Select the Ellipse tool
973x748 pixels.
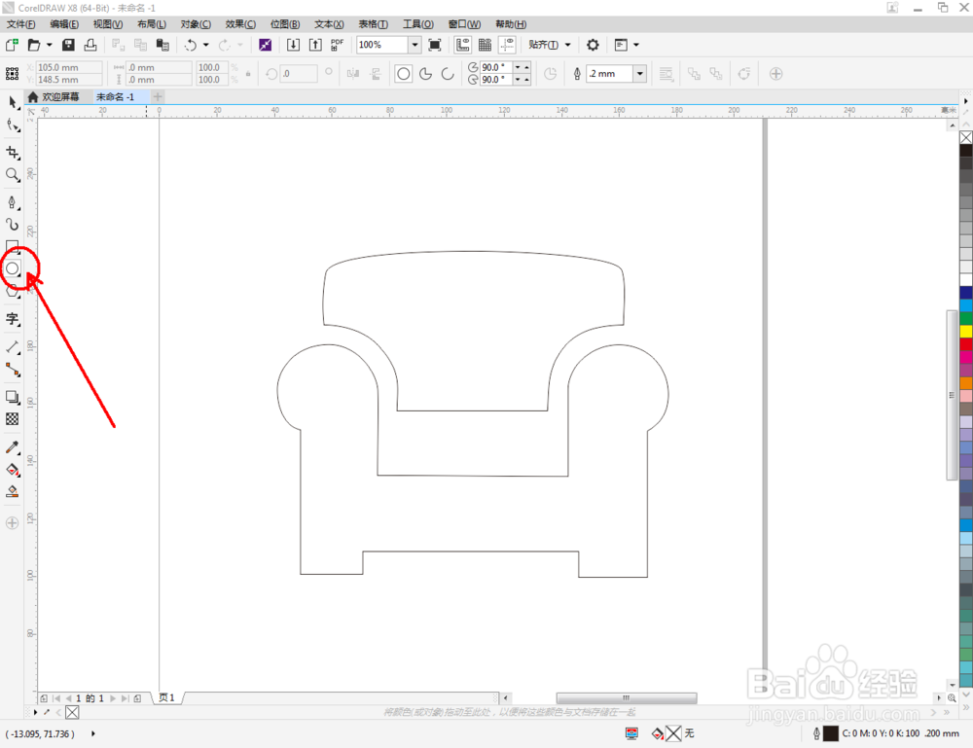pos(13,268)
